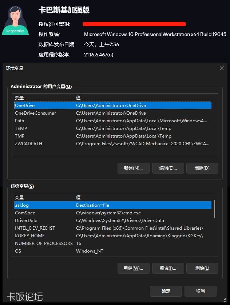
Task: Click the Kaspersky avatar icon
Action: pos(16,20)
